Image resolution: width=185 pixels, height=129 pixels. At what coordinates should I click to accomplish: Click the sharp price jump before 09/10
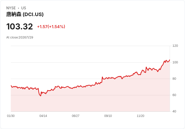102,77
